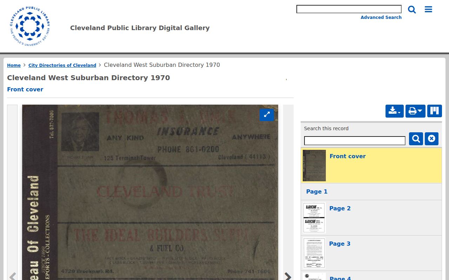Select Page 4 in page list
Image resolution: width=449 pixels, height=280 pixels.
[x=371, y=276]
